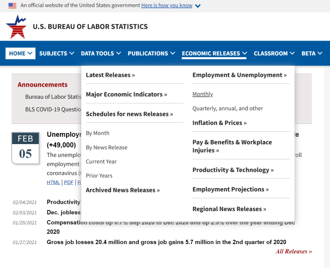Image resolution: width=330 pixels, height=268 pixels.
Task: Click the chevron beside CLASSROOM
Action: click(292, 53)
